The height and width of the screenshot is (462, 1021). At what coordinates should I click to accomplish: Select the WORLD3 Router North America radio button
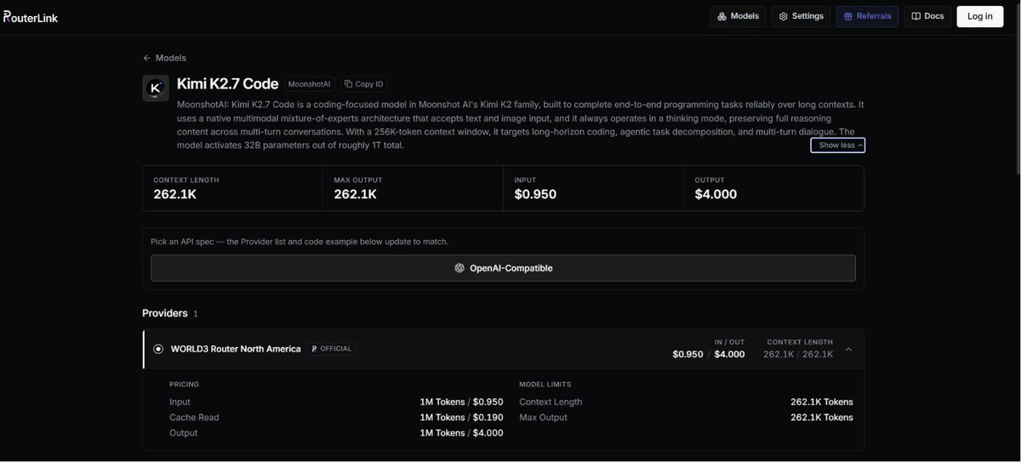[x=158, y=349]
